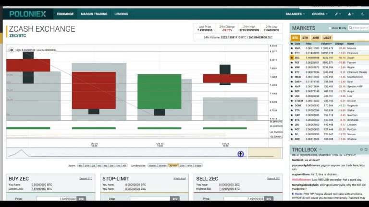Viewport: 369px width, 207px height.
Task: Toggle night mode moon icon
Action: 362,14
